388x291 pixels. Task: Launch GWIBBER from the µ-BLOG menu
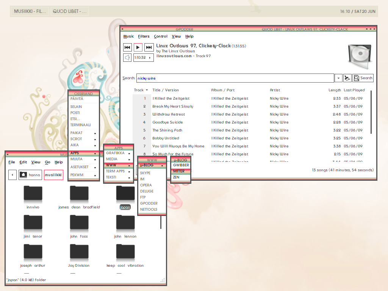[181, 165]
